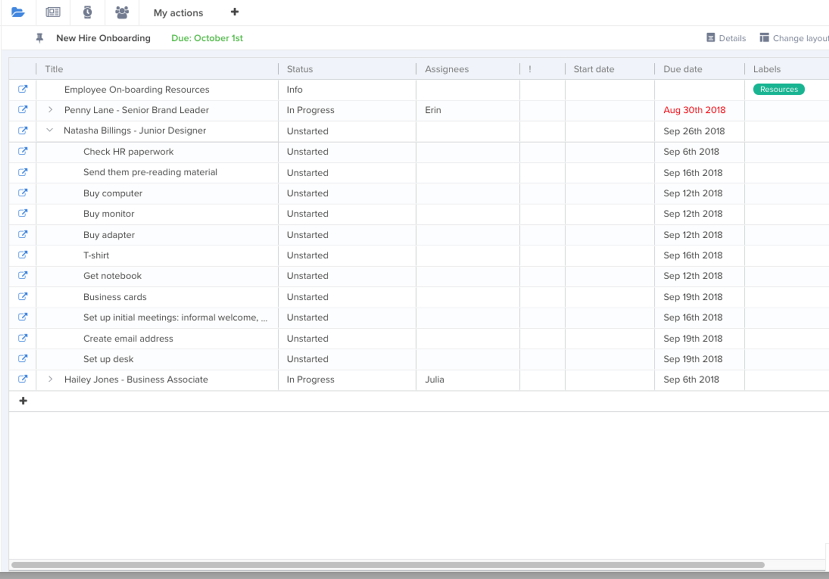829x579 pixels.
Task: Open Buy adapter via link icon
Action: click(23, 234)
